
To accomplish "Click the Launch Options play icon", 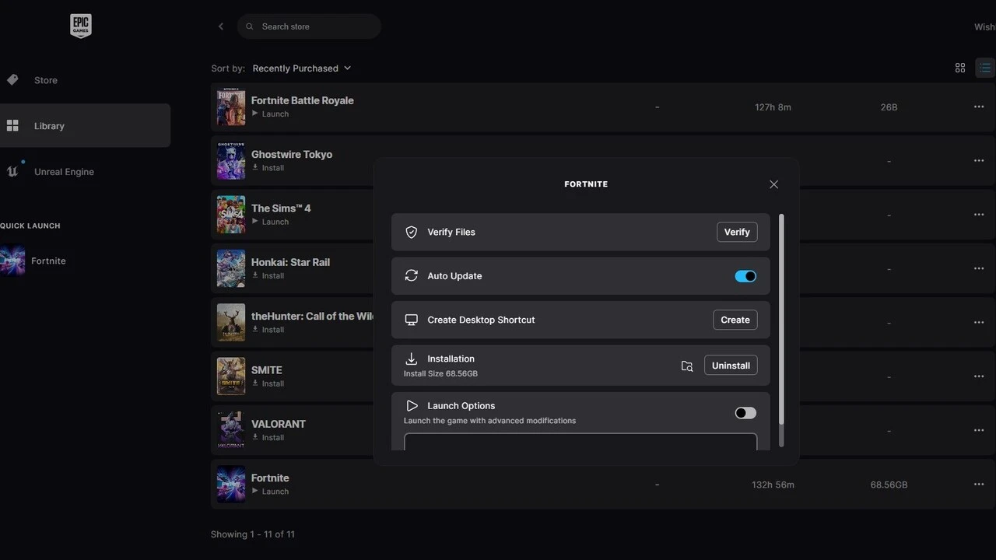I will [x=412, y=406].
